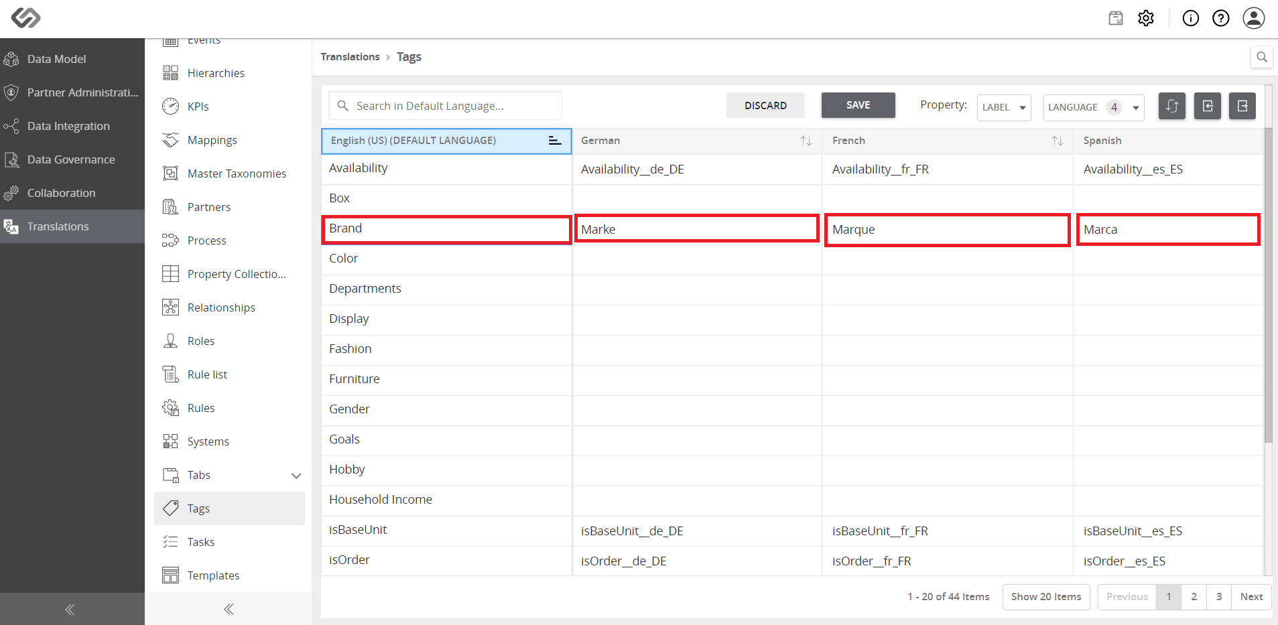Click the refresh/sync toolbar icon
This screenshot has width=1278, height=625.
pyautogui.click(x=1172, y=106)
